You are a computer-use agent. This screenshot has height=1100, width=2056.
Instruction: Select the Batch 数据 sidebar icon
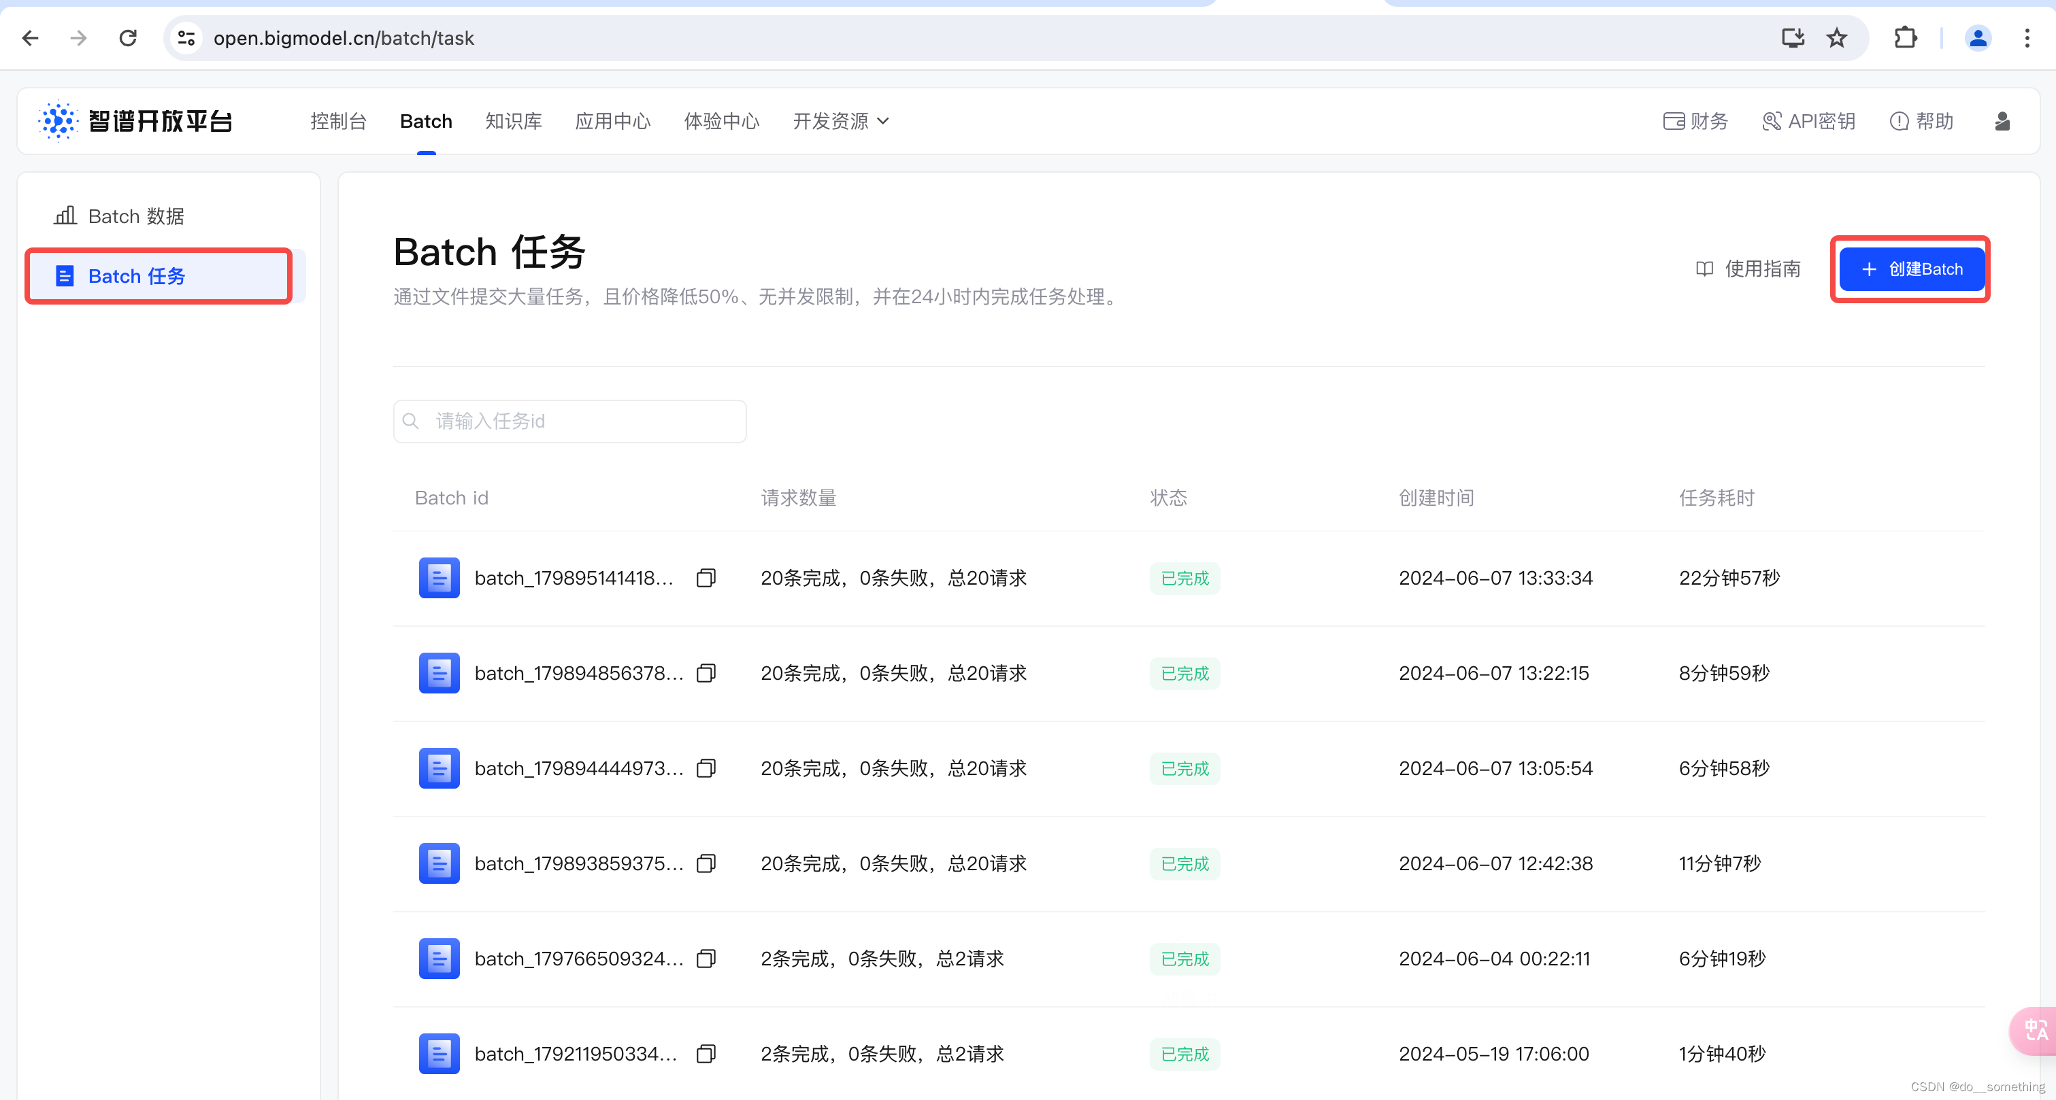(65, 216)
